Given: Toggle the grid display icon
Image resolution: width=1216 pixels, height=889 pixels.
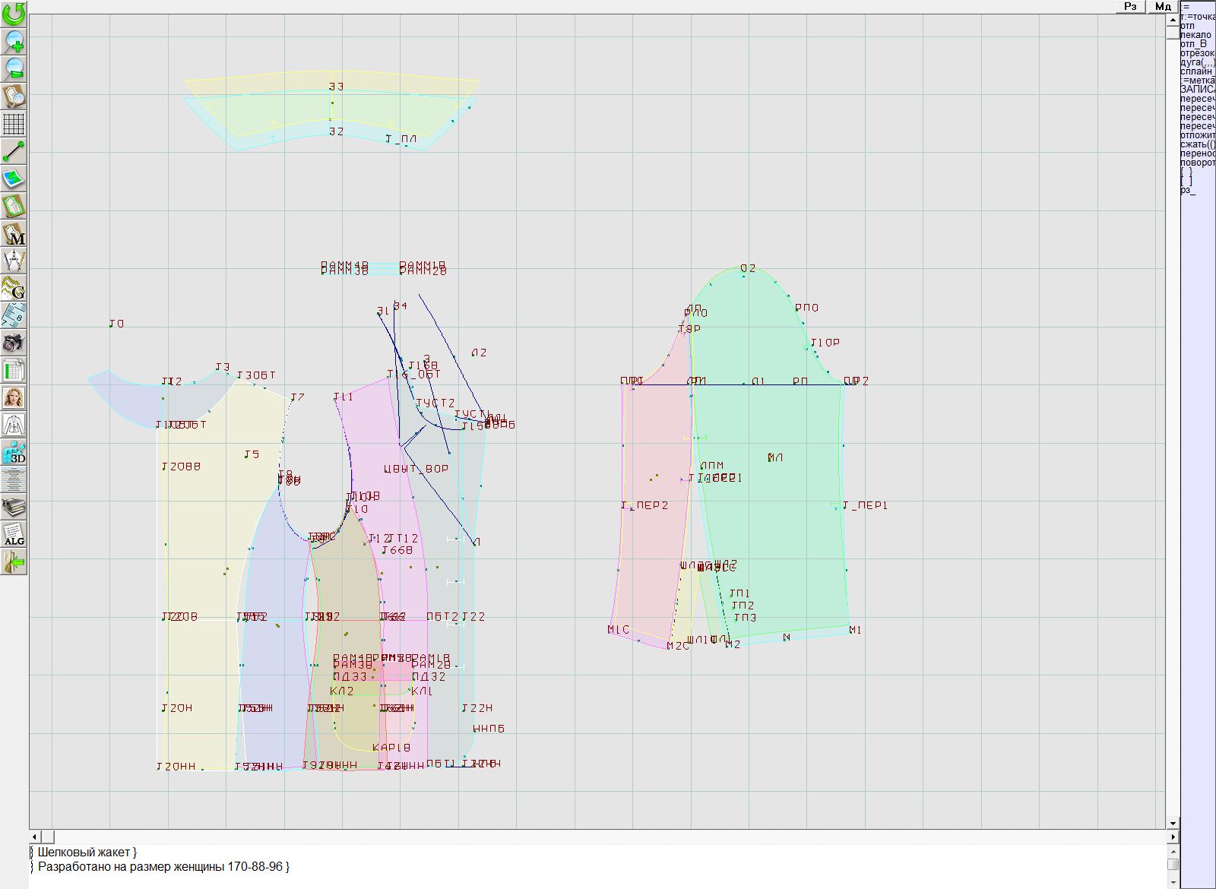Looking at the screenshot, I should (14, 124).
